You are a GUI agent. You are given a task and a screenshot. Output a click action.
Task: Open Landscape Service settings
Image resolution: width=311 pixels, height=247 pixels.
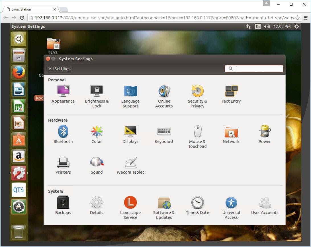point(130,207)
